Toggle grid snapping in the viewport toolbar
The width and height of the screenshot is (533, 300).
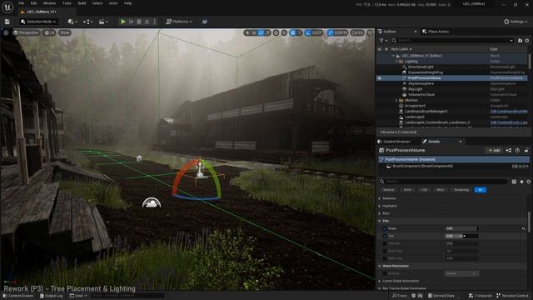pos(293,32)
